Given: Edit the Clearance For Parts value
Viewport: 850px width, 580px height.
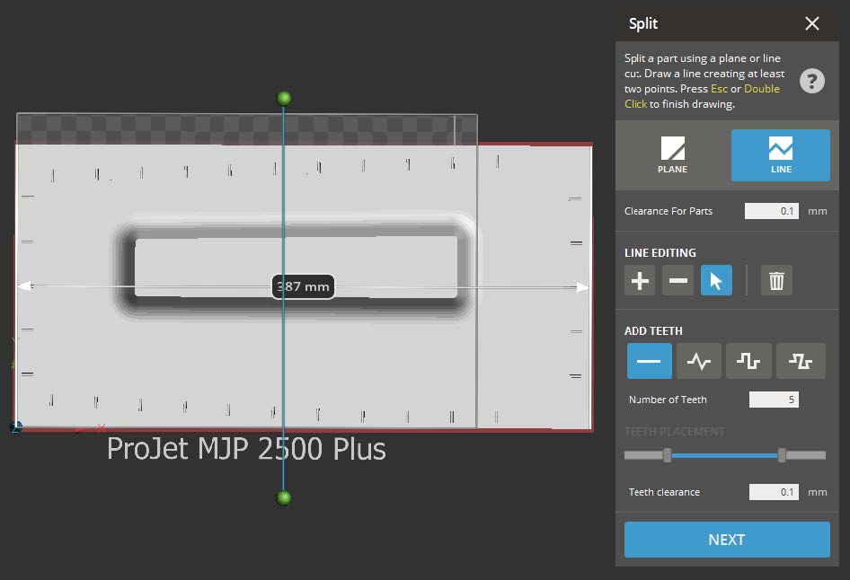Looking at the screenshot, I should click(x=773, y=211).
